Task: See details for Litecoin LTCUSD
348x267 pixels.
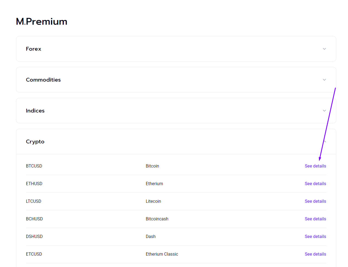Action: pyautogui.click(x=315, y=201)
